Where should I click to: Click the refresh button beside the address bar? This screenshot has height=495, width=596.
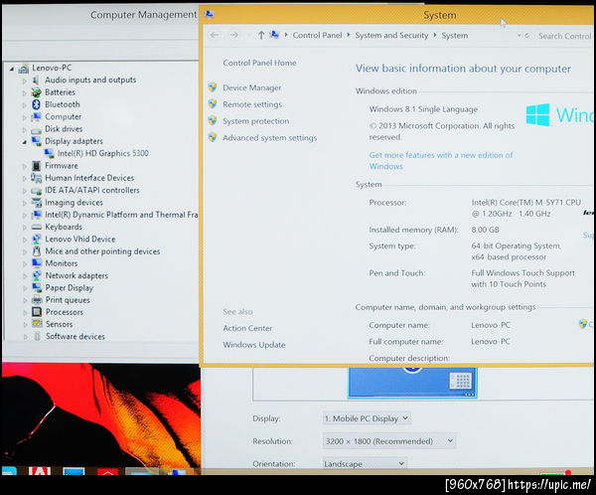526,36
